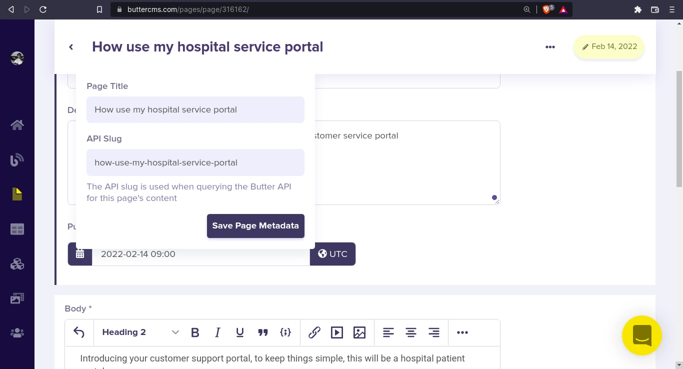The height and width of the screenshot is (369, 683).
Task: Insert an image into the body
Action: pyautogui.click(x=359, y=332)
